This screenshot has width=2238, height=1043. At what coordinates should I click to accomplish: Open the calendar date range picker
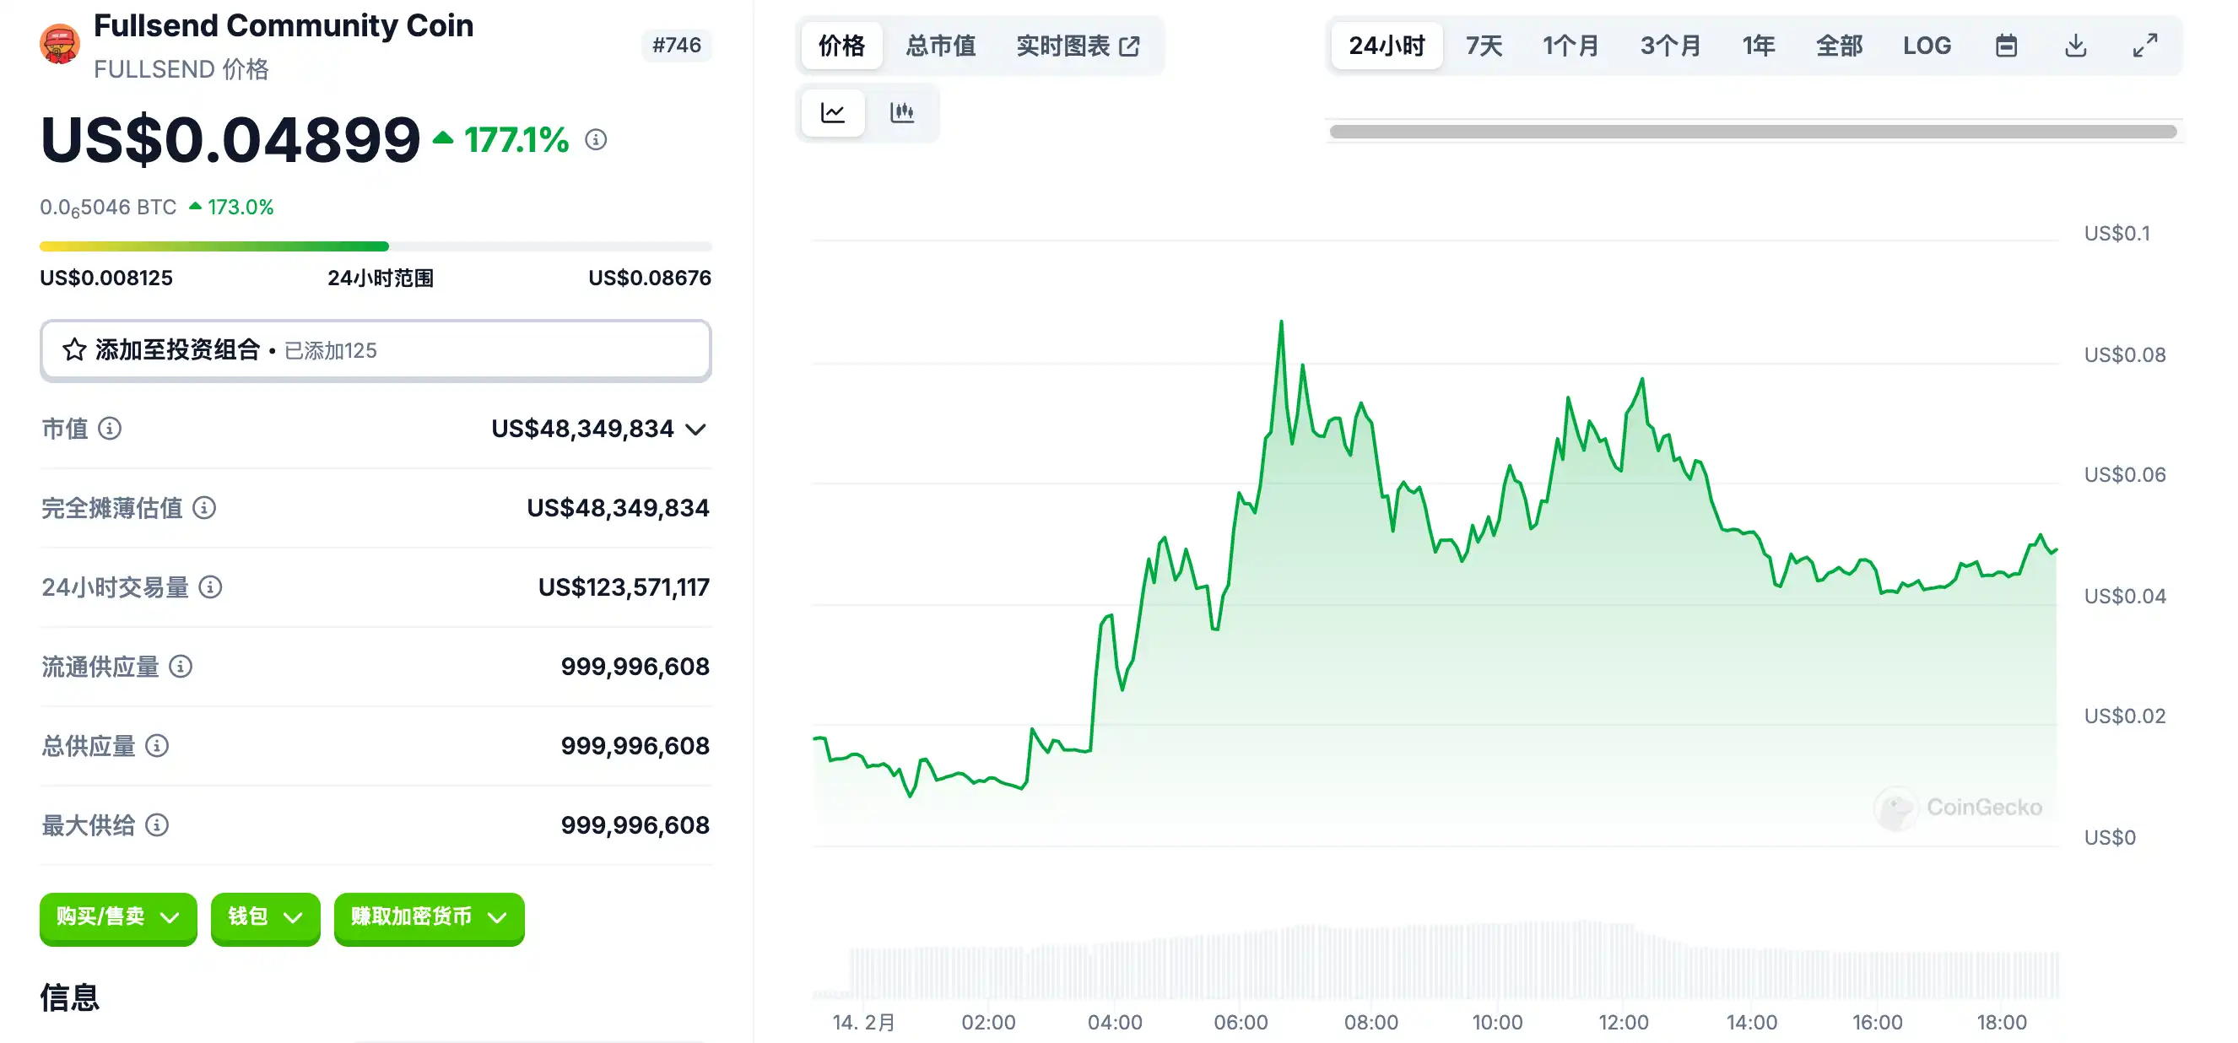(x=2005, y=46)
